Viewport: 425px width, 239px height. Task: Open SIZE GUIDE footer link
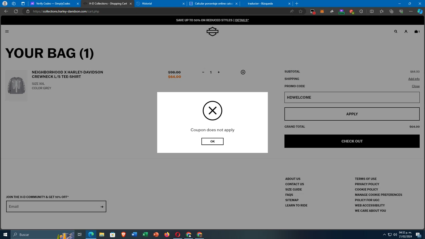(293, 189)
